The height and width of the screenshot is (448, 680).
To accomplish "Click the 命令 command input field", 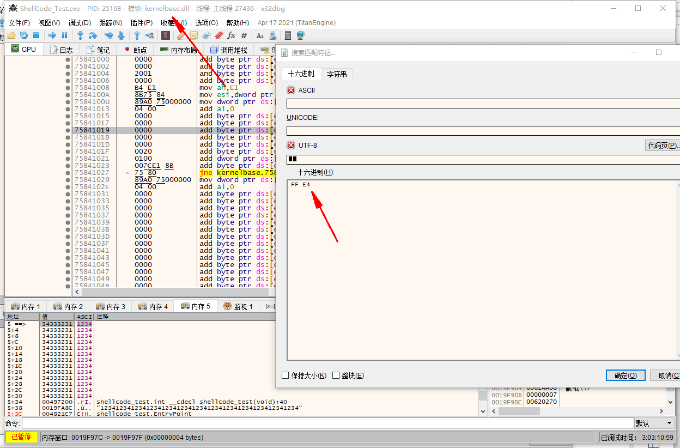I will tap(327, 423).
